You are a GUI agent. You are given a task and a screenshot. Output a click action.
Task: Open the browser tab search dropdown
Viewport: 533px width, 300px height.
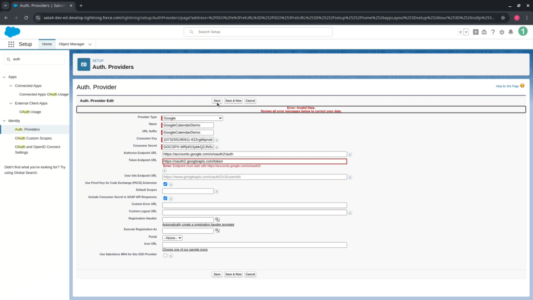pos(5,5)
